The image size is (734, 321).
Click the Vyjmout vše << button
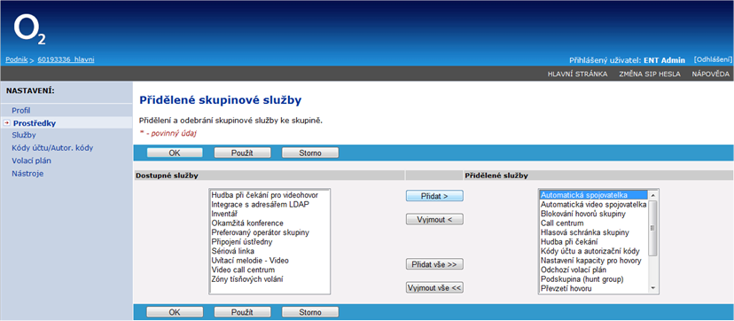click(434, 288)
